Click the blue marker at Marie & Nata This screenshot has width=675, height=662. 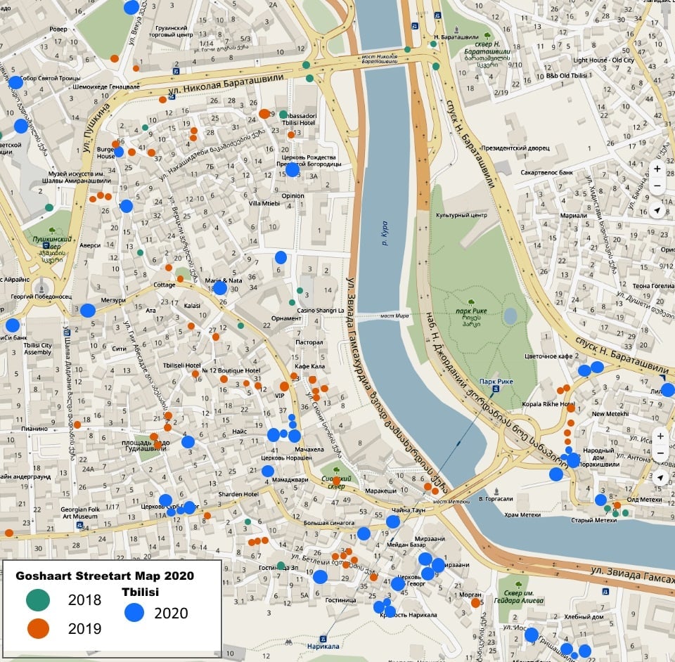click(219, 287)
